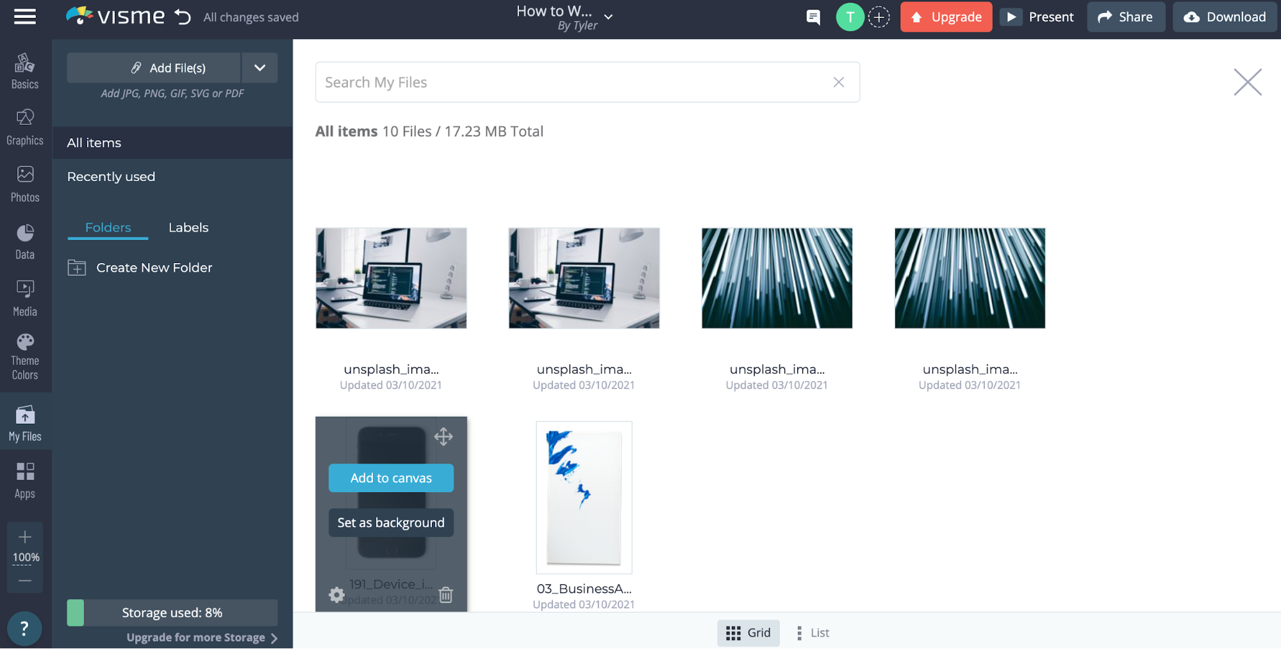Open the Theme Colors panel
This screenshot has width=1281, height=649.
(25, 357)
